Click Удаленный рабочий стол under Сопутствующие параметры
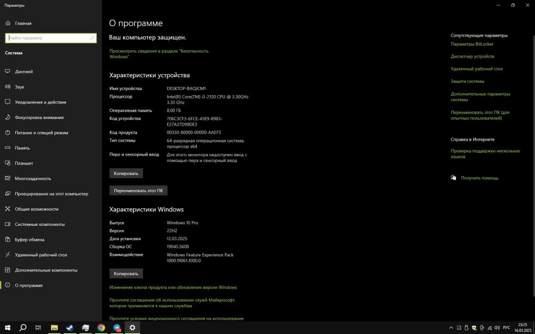Image resolution: width=535 pixels, height=334 pixels. tap(477, 69)
